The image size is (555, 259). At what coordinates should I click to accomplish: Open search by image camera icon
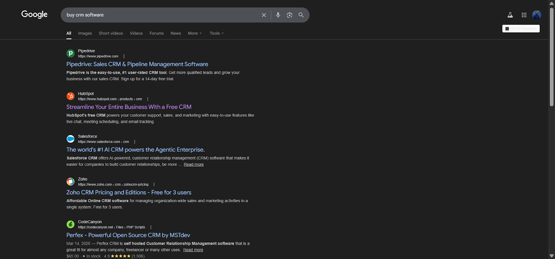[x=290, y=15]
